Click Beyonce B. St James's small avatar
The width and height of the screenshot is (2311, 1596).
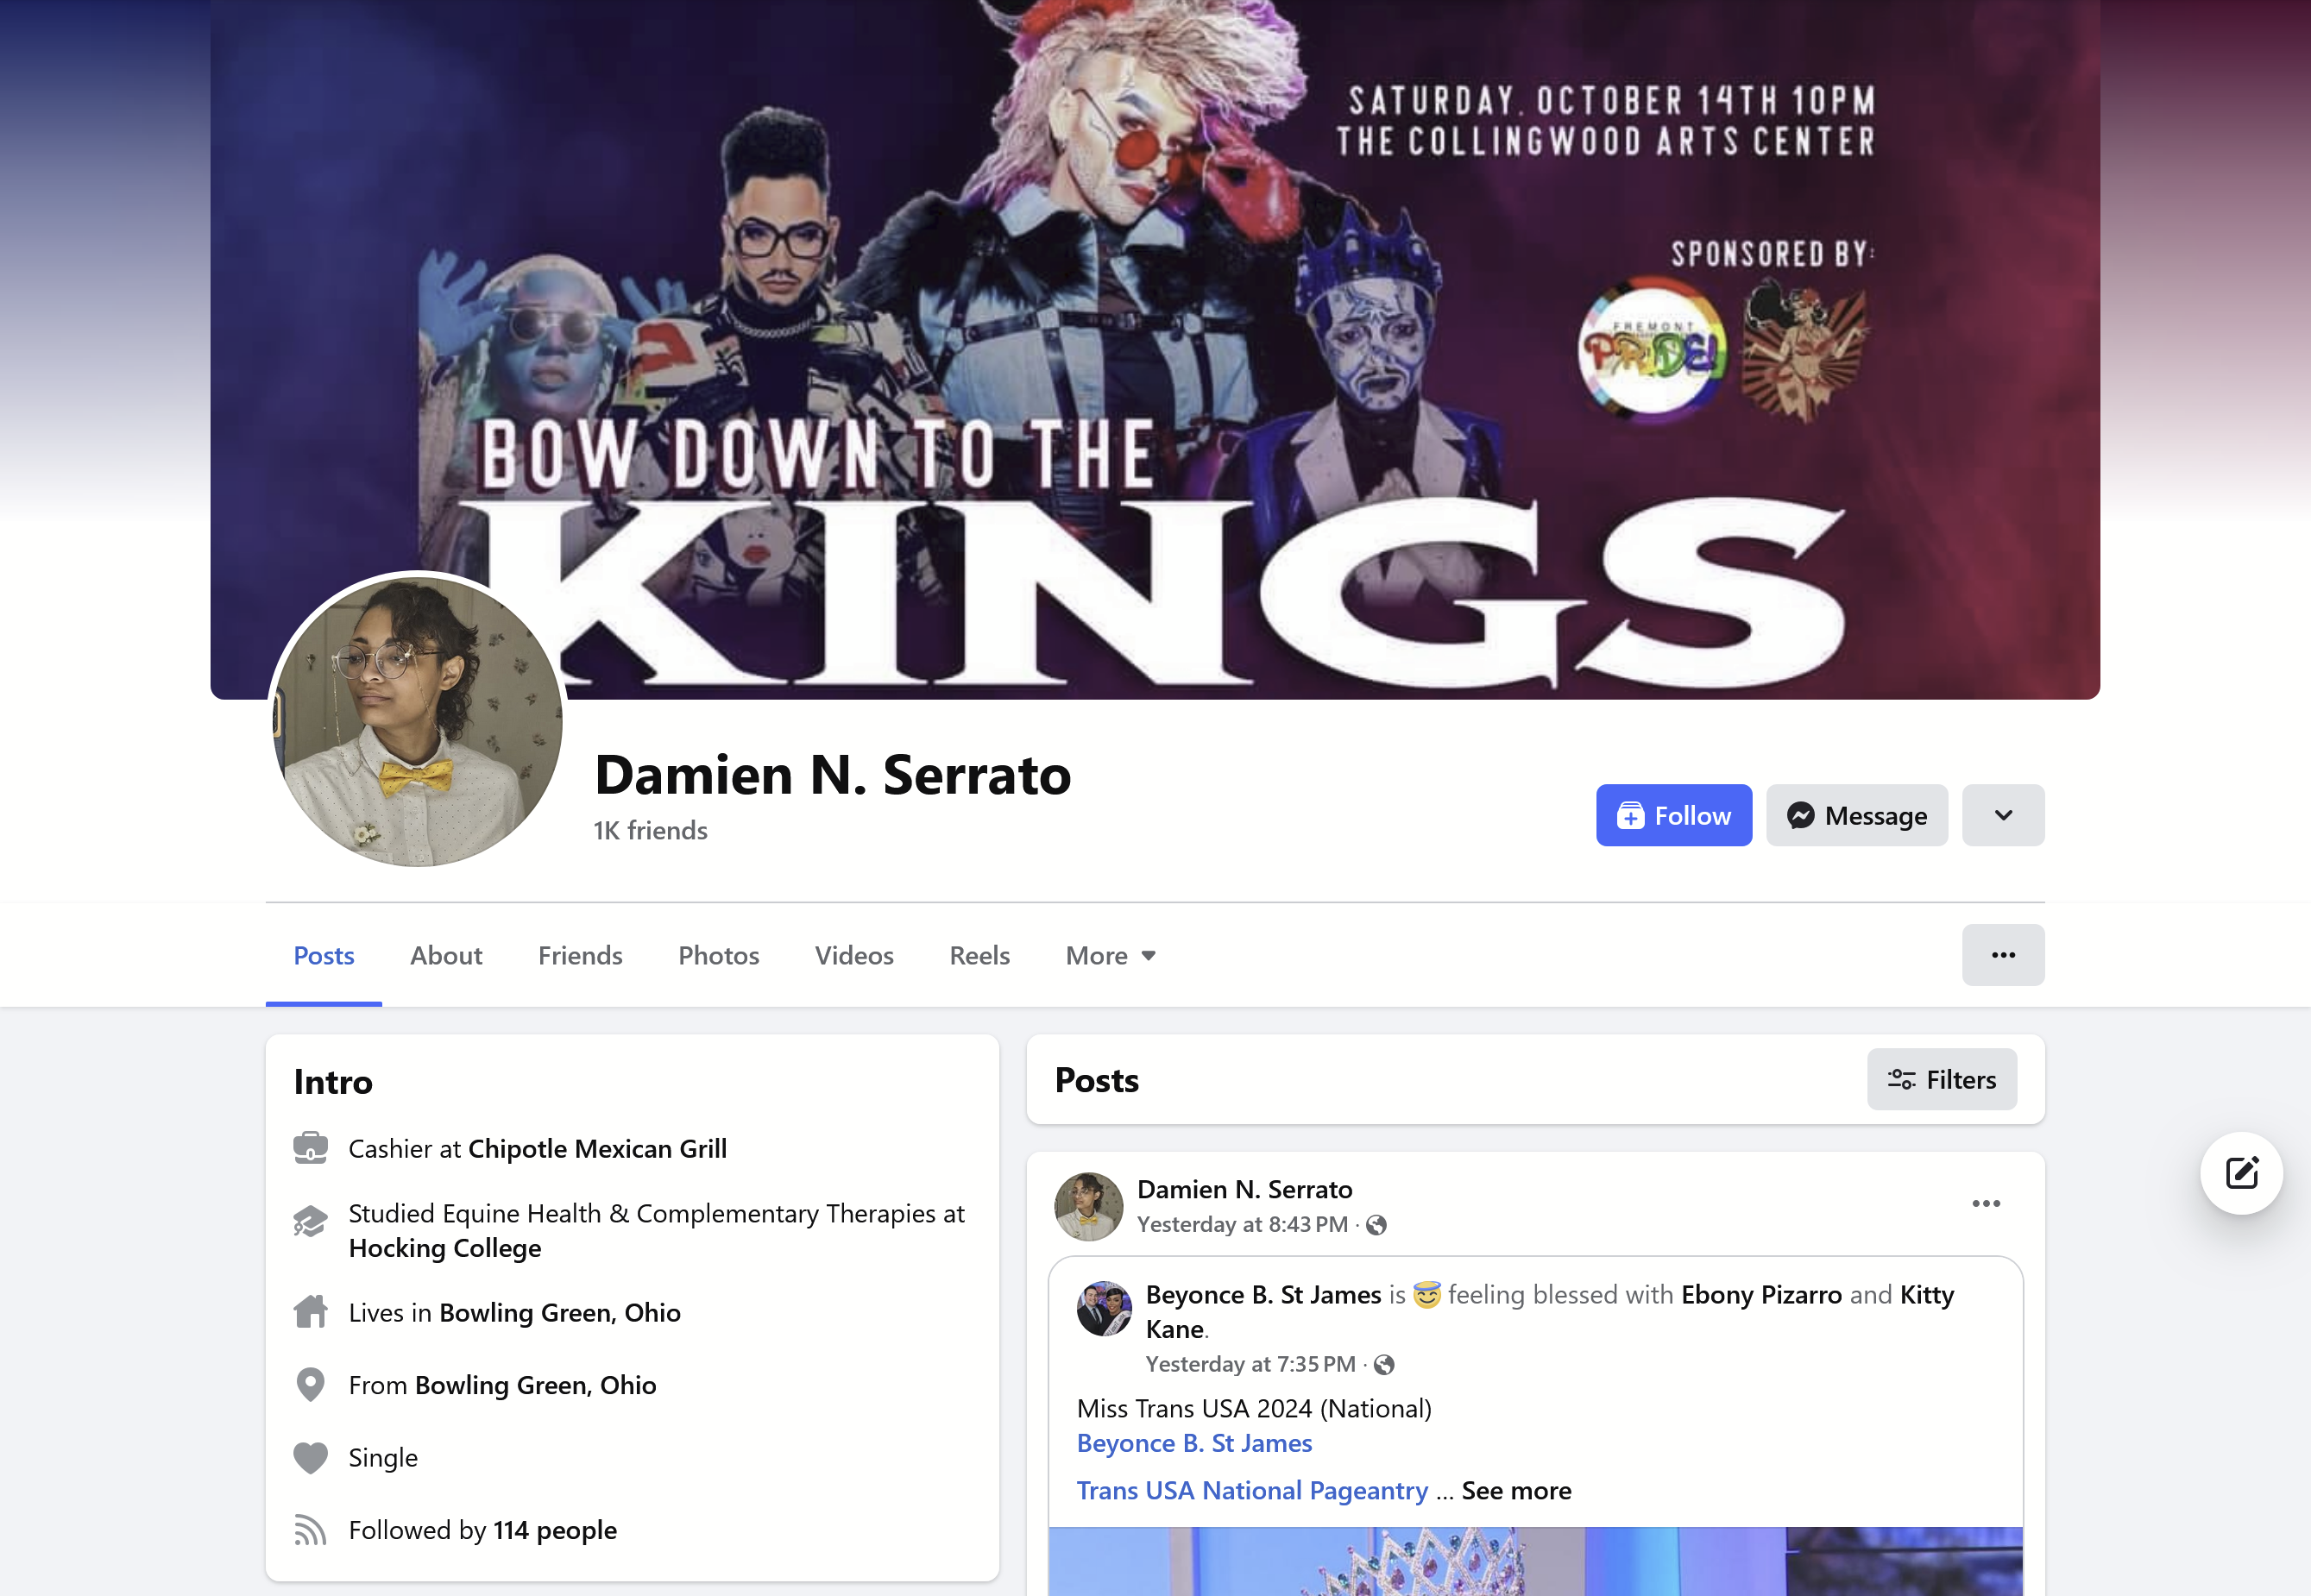pyautogui.click(x=1104, y=1308)
